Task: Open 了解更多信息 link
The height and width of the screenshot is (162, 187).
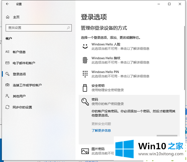Action: pos(101,130)
